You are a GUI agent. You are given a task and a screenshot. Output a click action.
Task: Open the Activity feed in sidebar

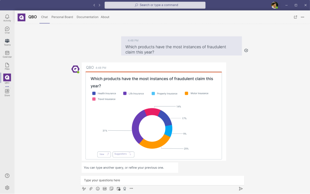tap(7, 18)
